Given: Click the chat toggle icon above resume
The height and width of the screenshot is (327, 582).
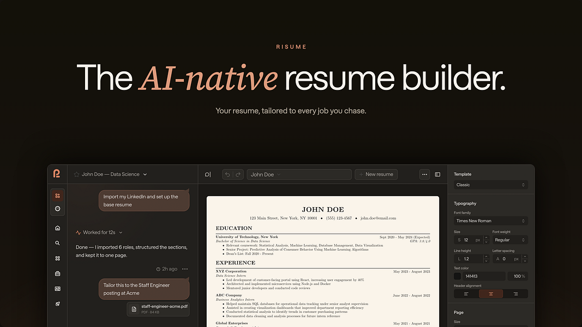Looking at the screenshot, I should (x=208, y=174).
